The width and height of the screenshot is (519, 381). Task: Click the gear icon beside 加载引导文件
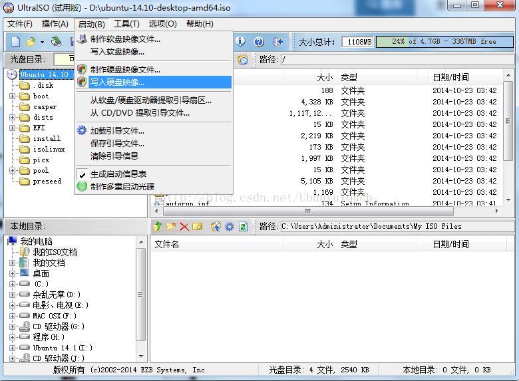[82, 130]
